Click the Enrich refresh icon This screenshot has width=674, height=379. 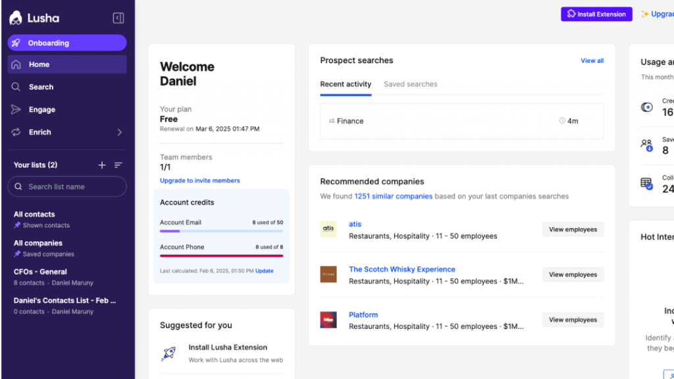point(16,132)
